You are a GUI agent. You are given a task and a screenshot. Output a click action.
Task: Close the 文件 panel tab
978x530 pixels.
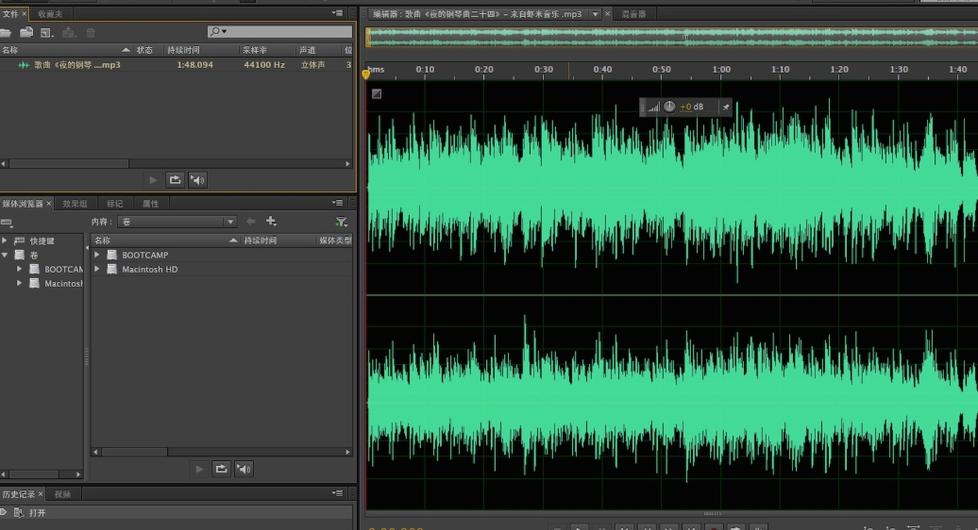25,14
